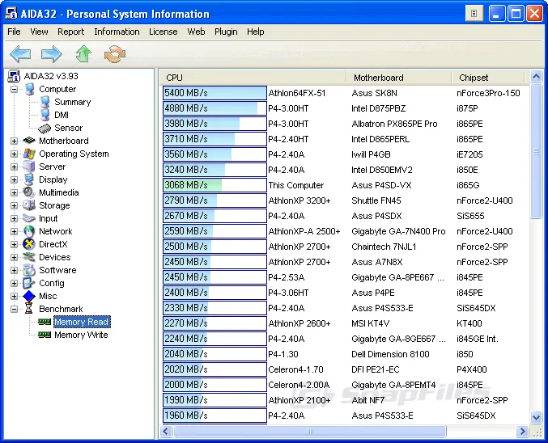This screenshot has height=443, width=548.
Task: Open the Help menu
Action: click(x=256, y=32)
